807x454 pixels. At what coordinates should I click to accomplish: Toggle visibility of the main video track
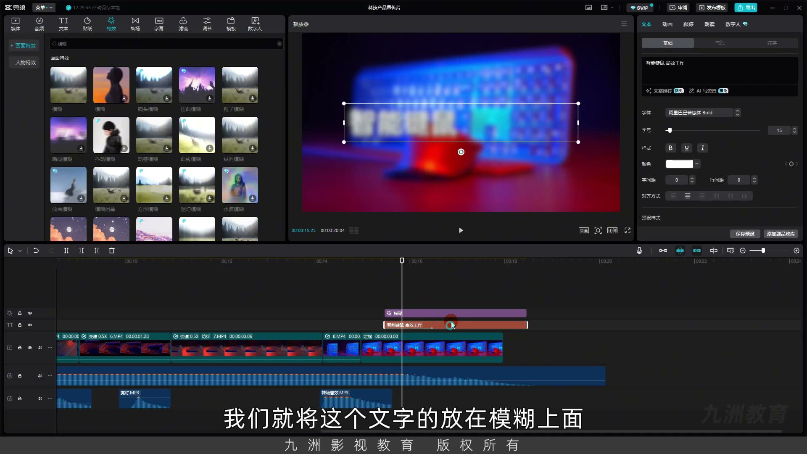pyautogui.click(x=30, y=348)
